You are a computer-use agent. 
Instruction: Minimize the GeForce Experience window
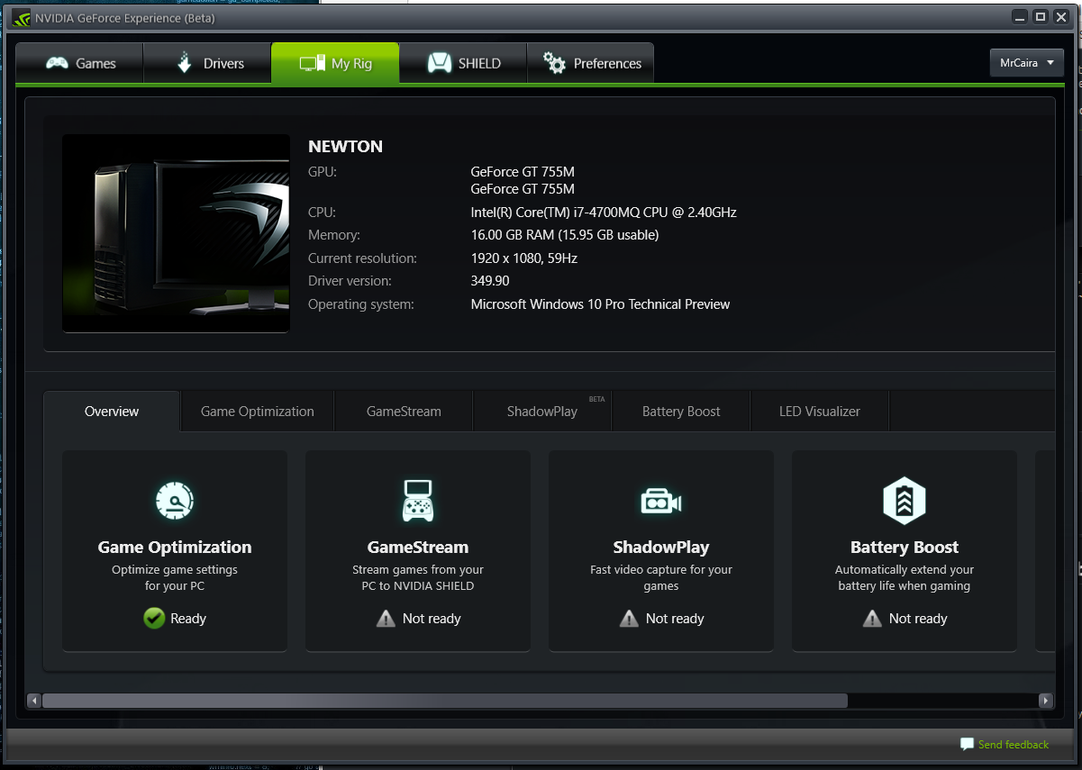[x=1021, y=16]
